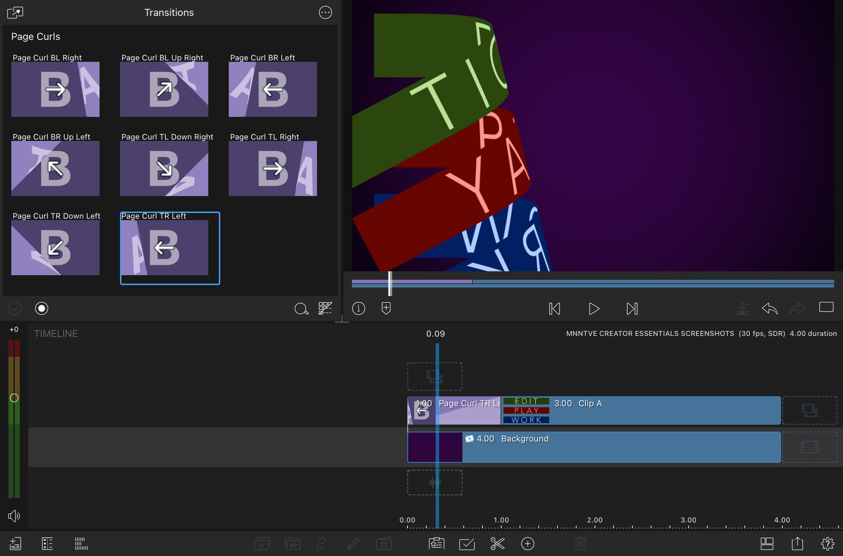The height and width of the screenshot is (556, 843).
Task: Open the library pop-out icon at top left
Action: coord(15,13)
